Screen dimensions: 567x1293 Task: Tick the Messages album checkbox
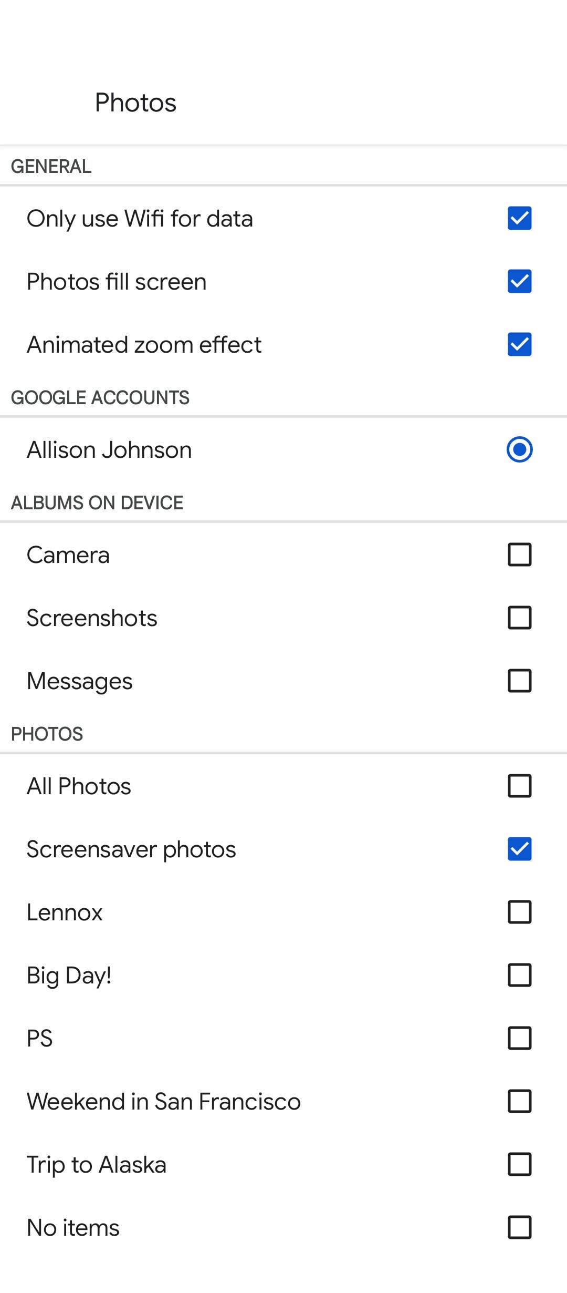point(519,681)
